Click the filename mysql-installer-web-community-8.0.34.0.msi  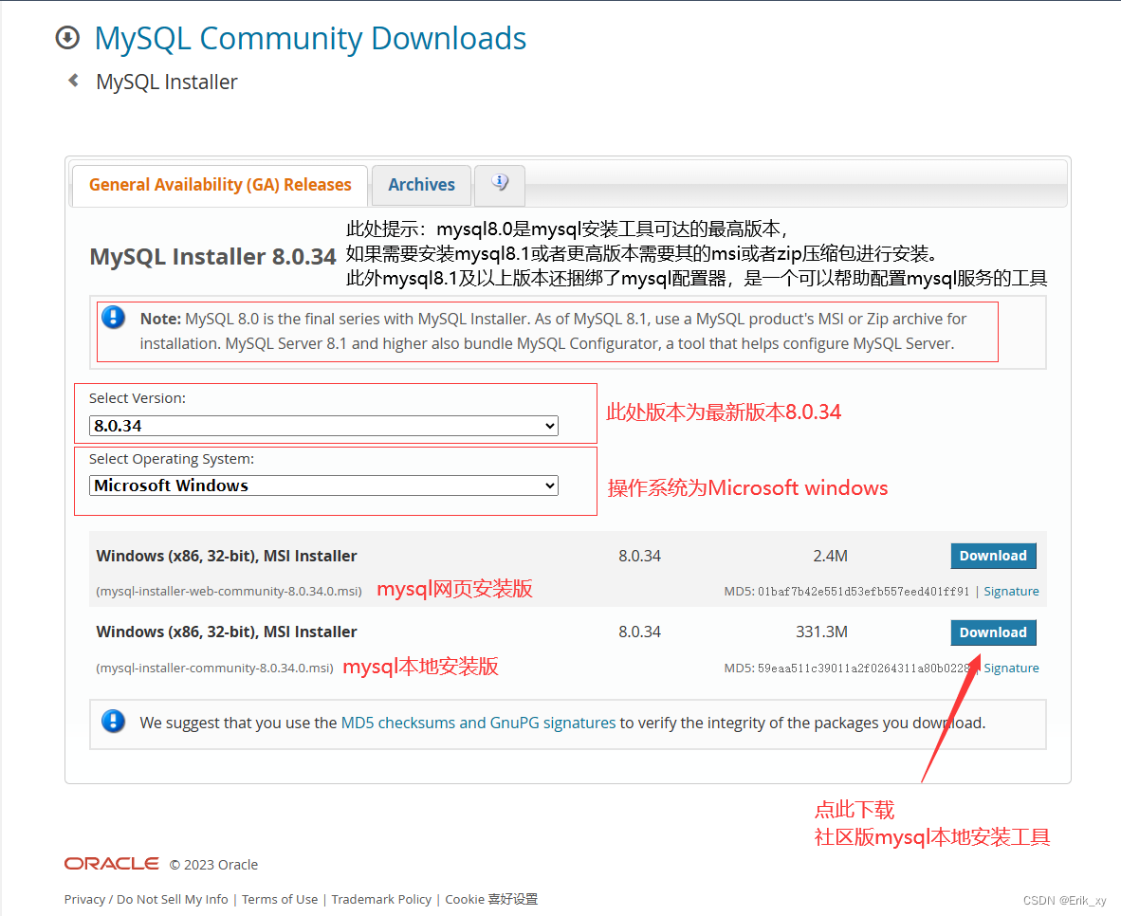click(x=229, y=592)
